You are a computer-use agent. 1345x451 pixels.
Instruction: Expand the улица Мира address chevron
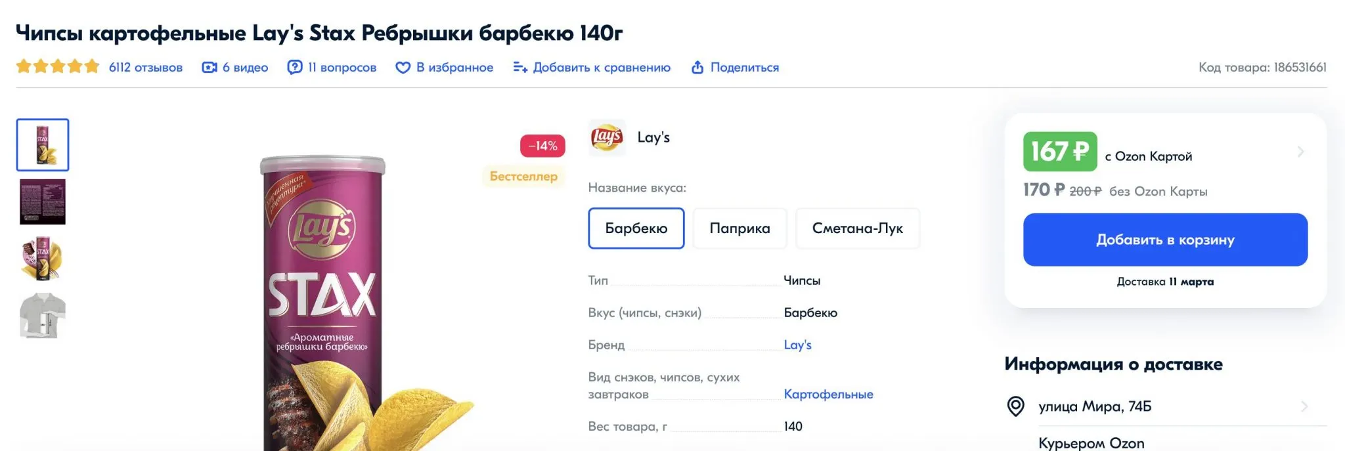tap(1304, 406)
